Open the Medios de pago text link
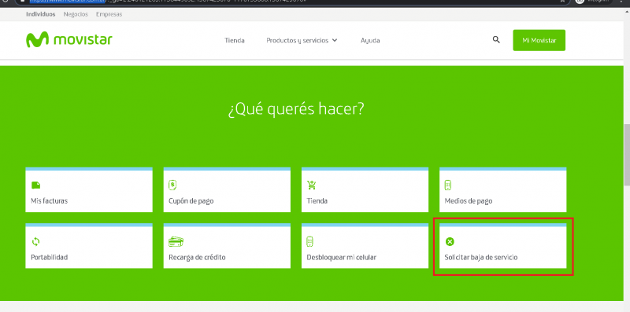630x312 pixels. (469, 201)
